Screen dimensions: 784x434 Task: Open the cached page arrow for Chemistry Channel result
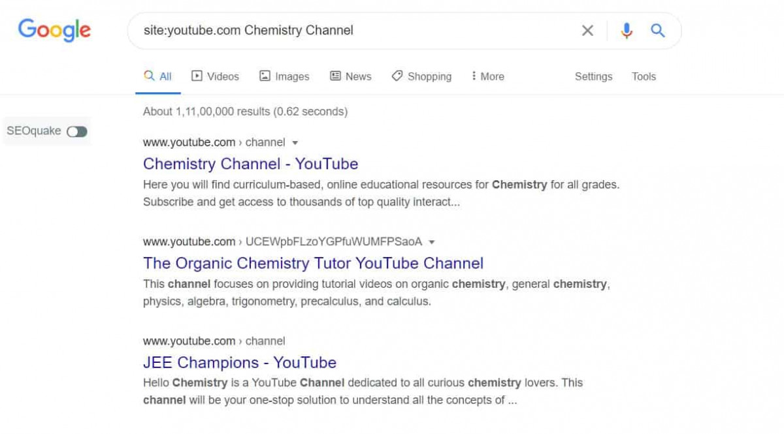295,142
